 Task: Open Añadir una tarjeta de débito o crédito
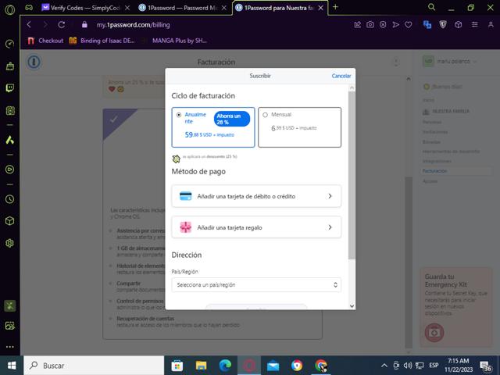[256, 196]
